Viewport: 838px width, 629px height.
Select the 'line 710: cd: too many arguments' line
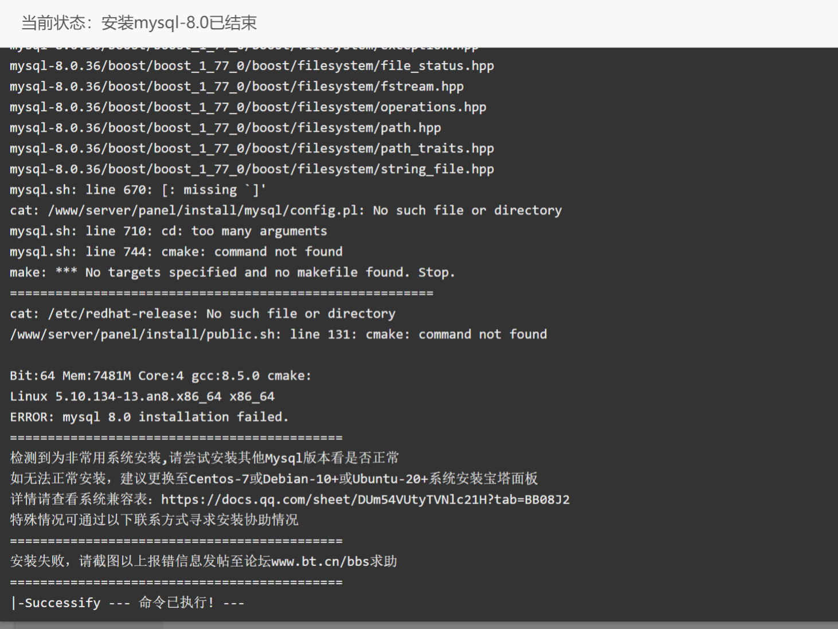click(168, 231)
